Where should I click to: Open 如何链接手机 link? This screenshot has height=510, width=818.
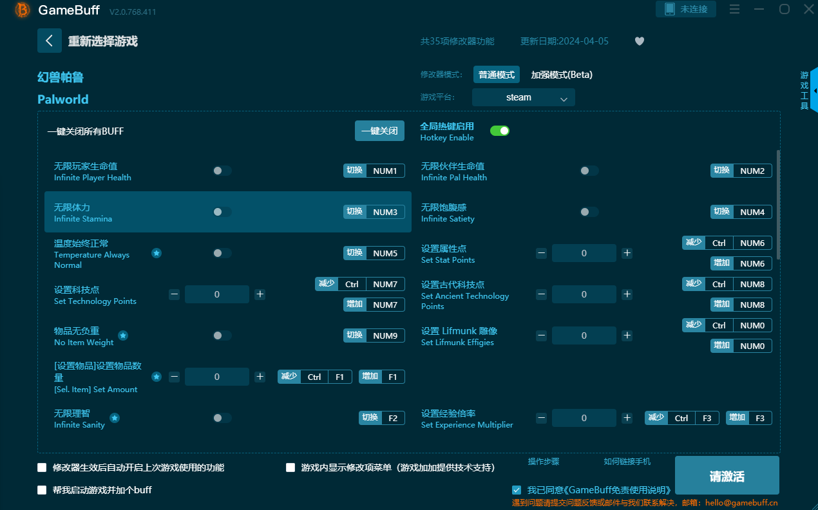click(627, 462)
